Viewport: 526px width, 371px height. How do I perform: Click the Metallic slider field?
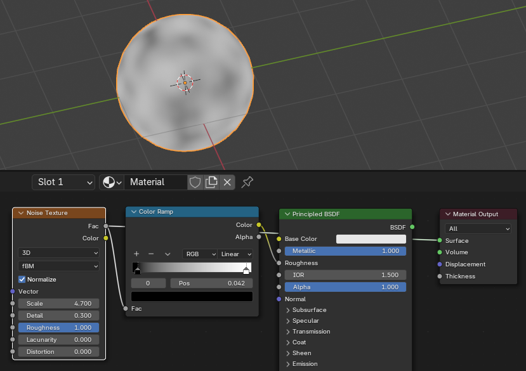(345, 251)
